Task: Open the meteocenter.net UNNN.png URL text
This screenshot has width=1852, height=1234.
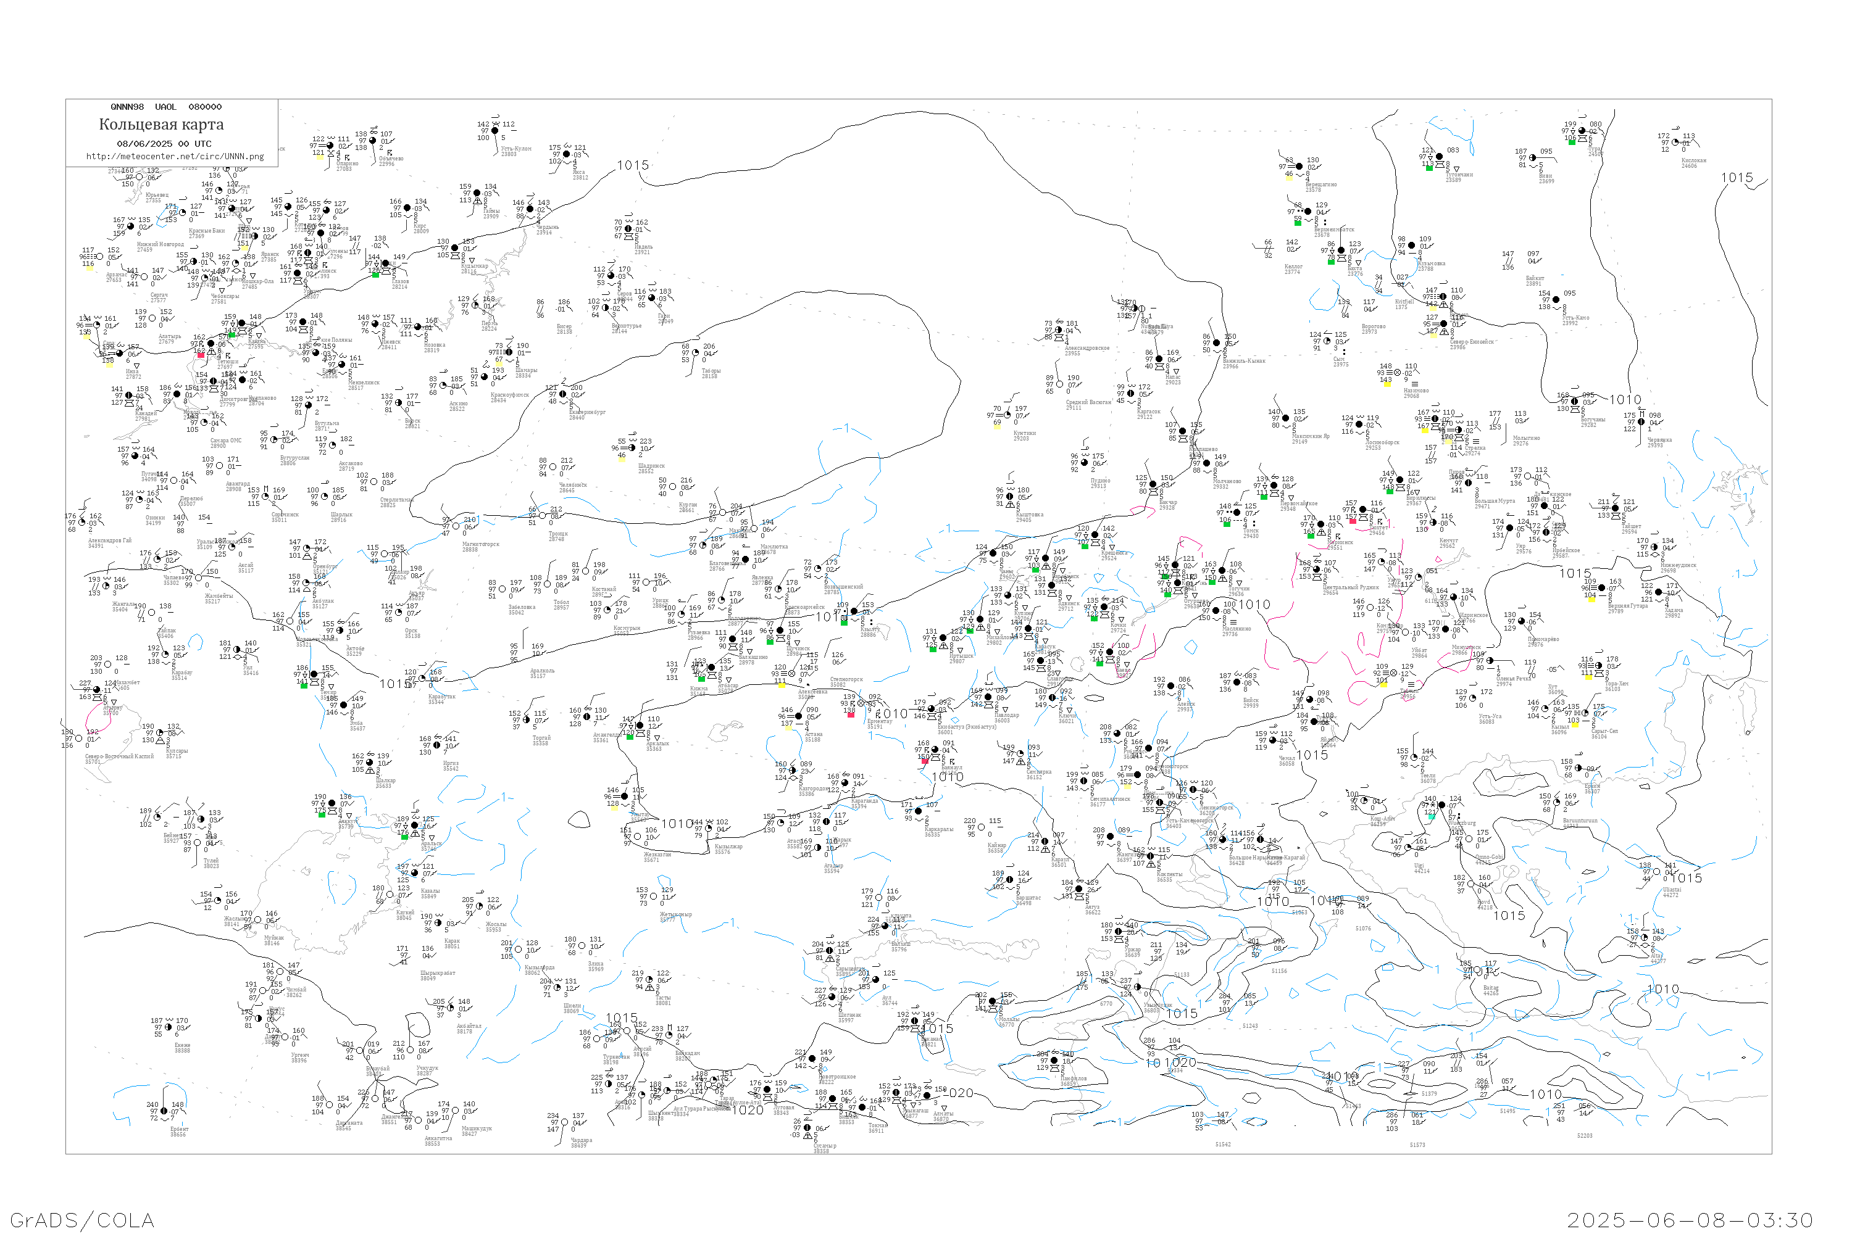Action: (x=174, y=156)
